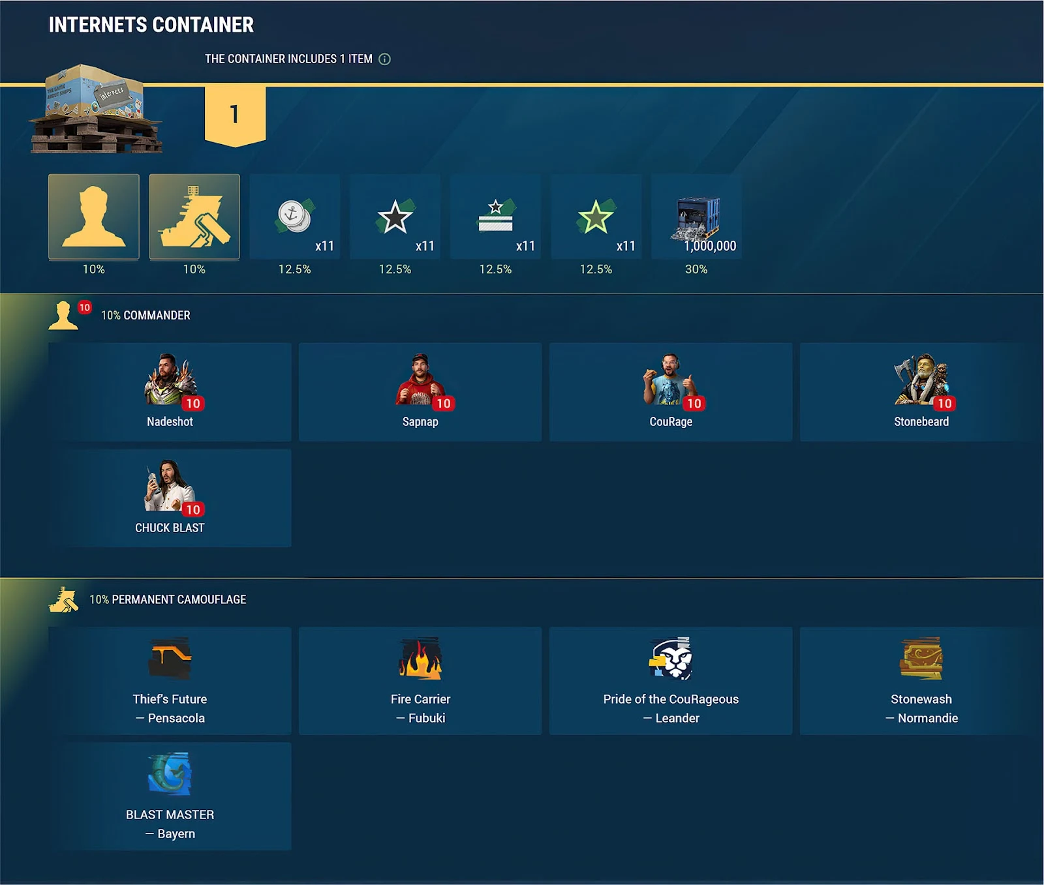The width and height of the screenshot is (1044, 885).
Task: Click the Pensacola ship name
Action: [x=176, y=718]
